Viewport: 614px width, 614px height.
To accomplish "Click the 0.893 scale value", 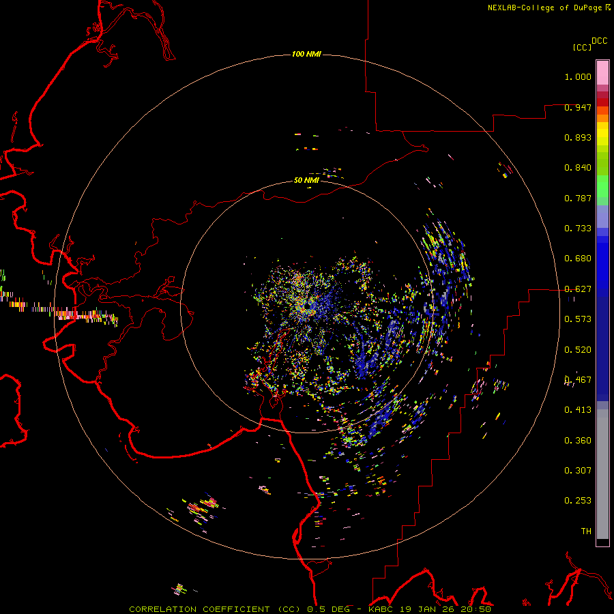I will click(x=578, y=137).
